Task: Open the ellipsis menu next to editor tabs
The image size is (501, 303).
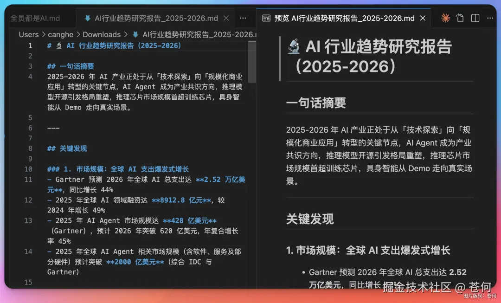Action: [x=243, y=18]
